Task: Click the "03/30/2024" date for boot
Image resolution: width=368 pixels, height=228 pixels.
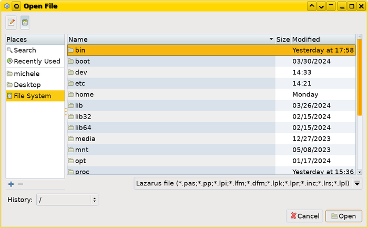Action: 311,61
